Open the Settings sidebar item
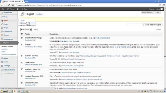Screen dimensions: 166x93 click(6, 66)
